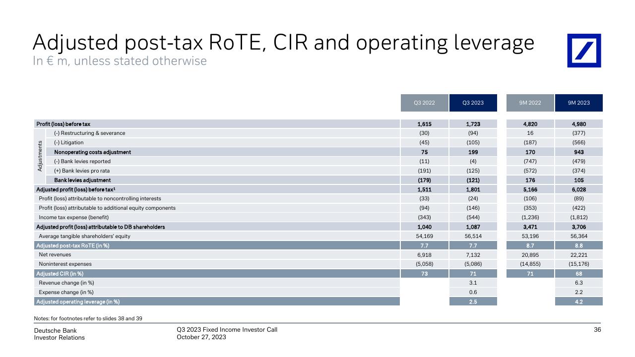Click Q3 2023 net revenues value 7,132

coord(473,254)
